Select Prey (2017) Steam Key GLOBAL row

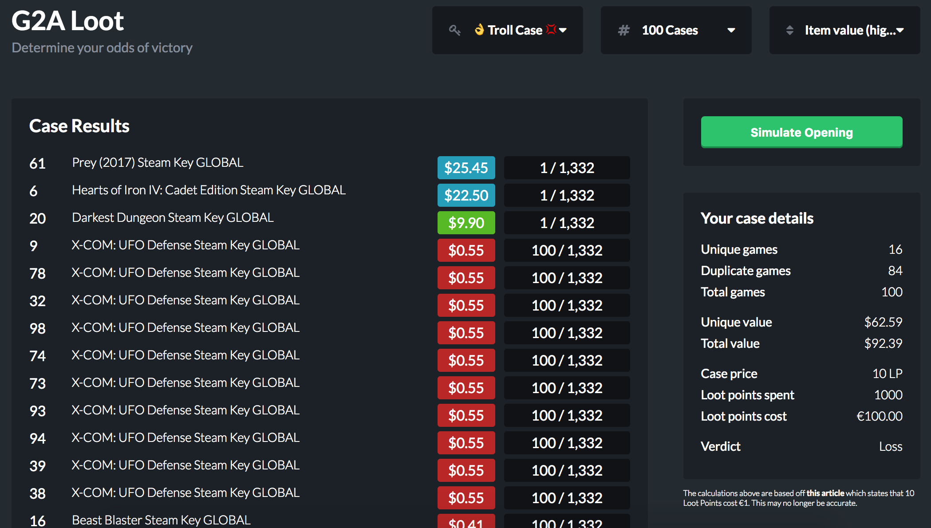click(x=329, y=167)
